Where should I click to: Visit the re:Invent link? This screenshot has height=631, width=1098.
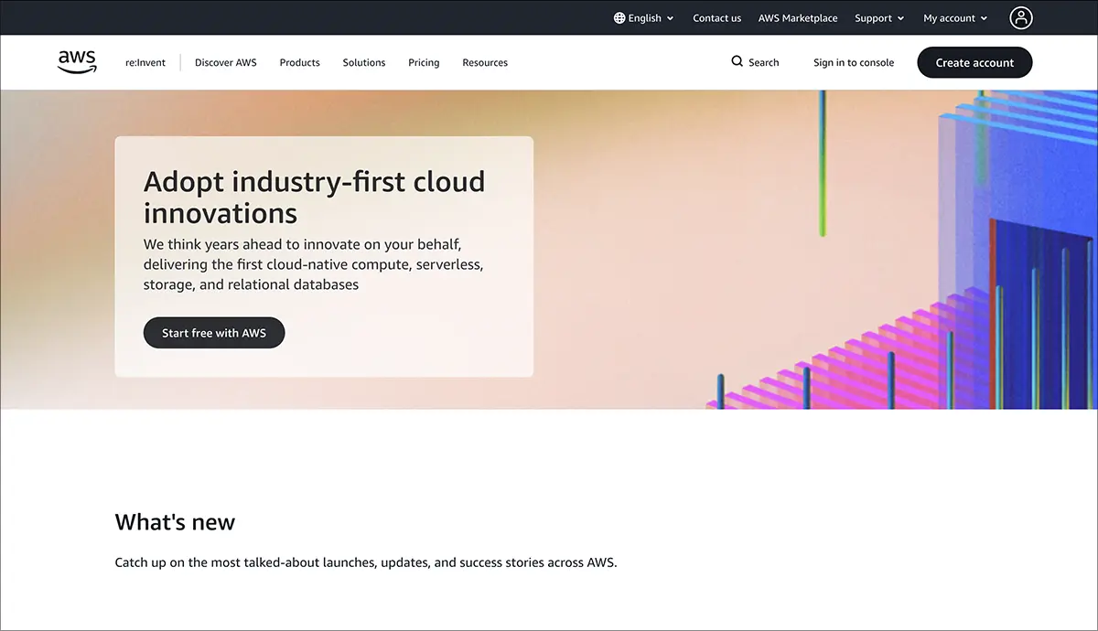point(145,62)
